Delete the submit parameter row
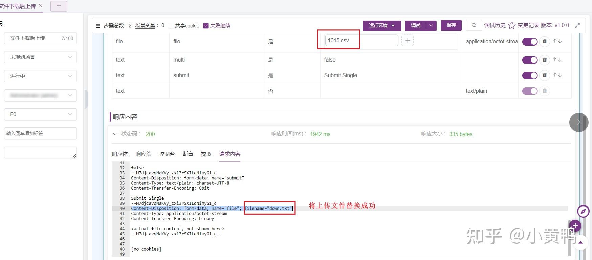This screenshot has width=592, height=260. point(545,75)
